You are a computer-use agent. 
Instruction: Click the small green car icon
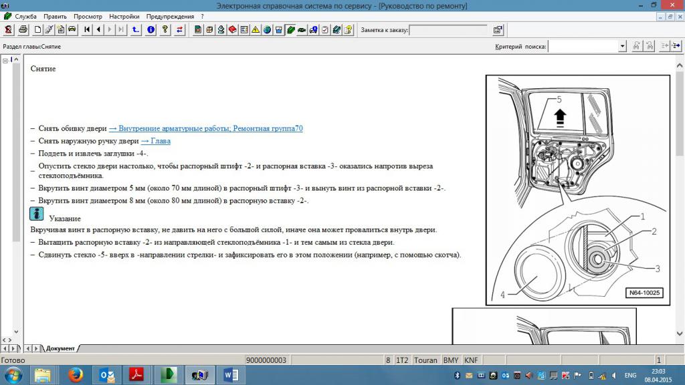point(302,29)
